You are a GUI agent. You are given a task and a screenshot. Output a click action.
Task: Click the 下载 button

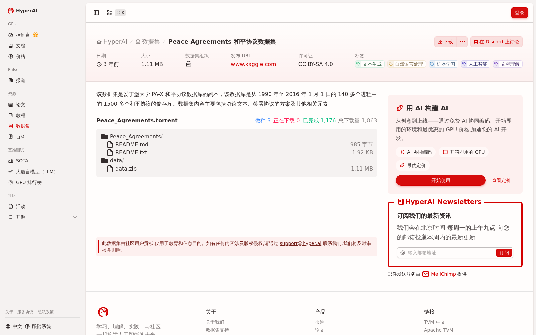tap(446, 42)
